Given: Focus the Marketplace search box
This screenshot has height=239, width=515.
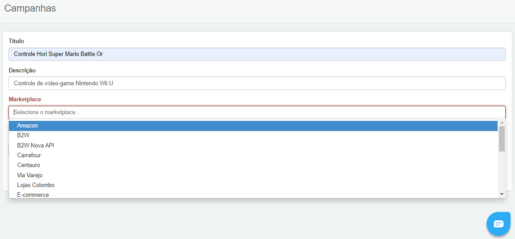Looking at the screenshot, I should click(x=257, y=112).
